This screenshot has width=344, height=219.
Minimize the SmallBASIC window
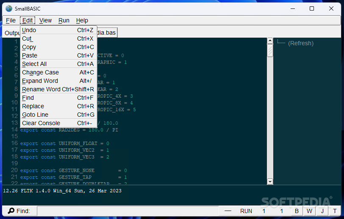293,8
